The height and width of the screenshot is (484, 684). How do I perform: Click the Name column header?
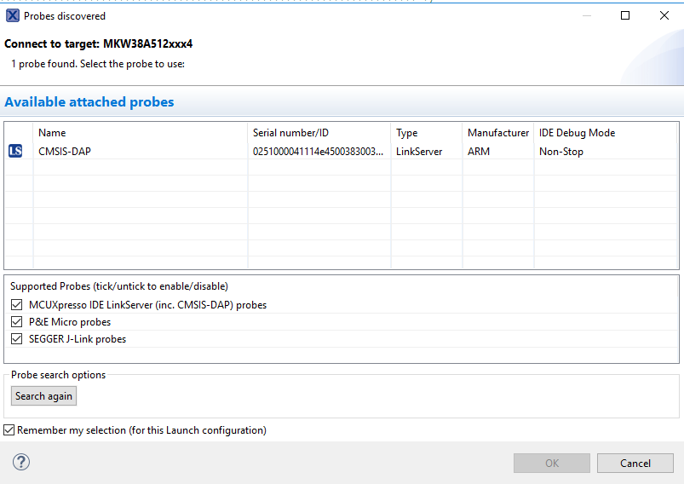tap(52, 133)
